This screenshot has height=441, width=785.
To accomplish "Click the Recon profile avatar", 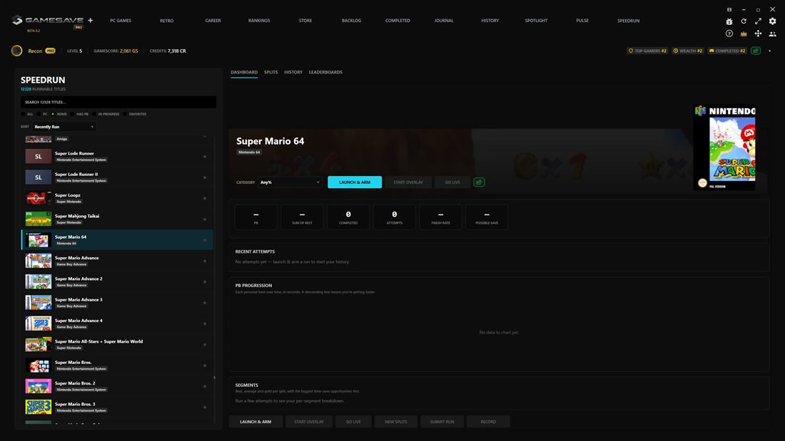I will click(16, 51).
